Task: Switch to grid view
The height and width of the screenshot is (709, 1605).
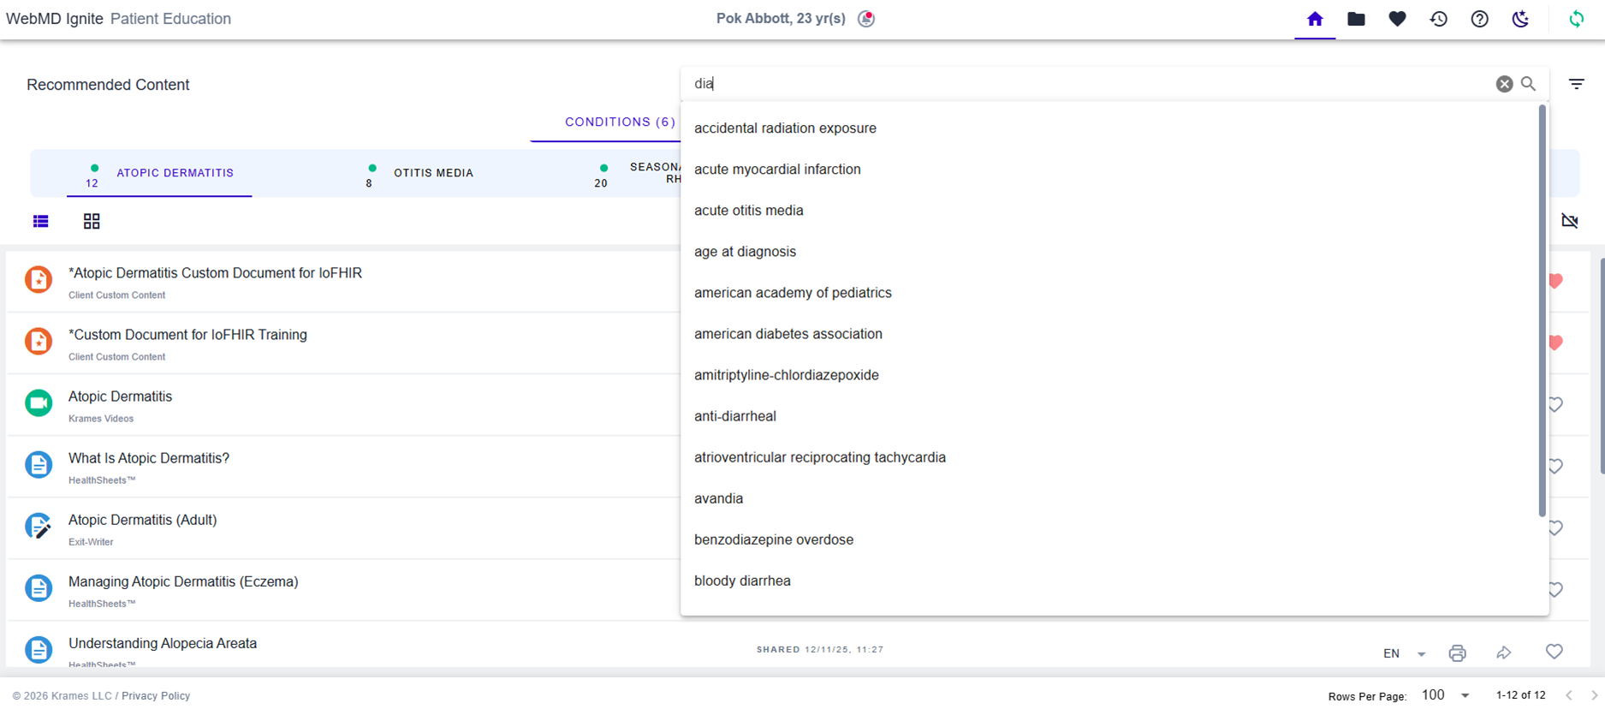Action: (x=92, y=222)
